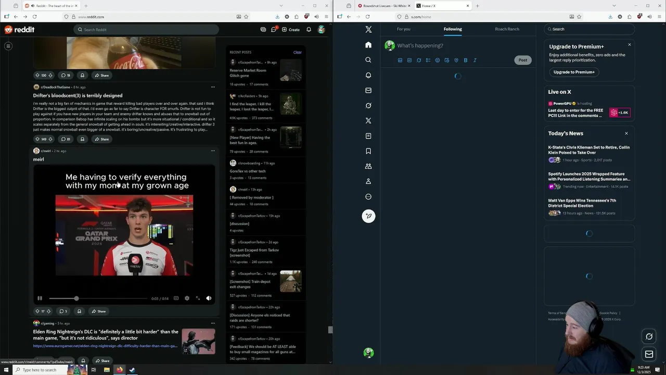The image size is (666, 375).
Task: Add media image to X post
Action: [400, 60]
